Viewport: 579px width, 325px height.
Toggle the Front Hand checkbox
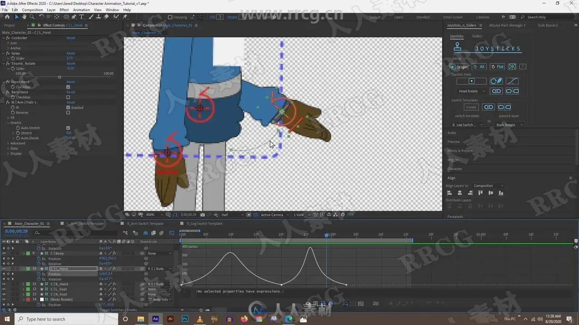pos(68,87)
